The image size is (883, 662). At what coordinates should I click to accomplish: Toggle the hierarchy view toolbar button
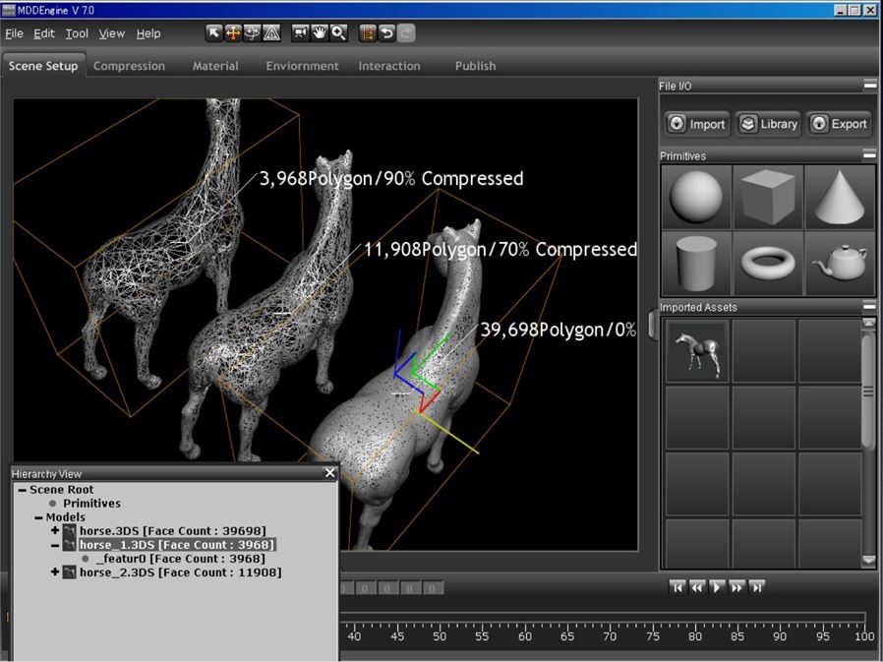368,33
